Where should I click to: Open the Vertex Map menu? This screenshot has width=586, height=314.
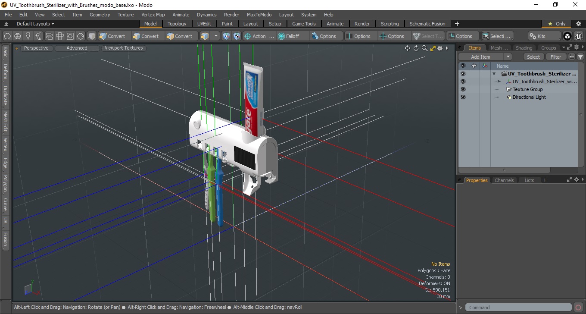153,15
